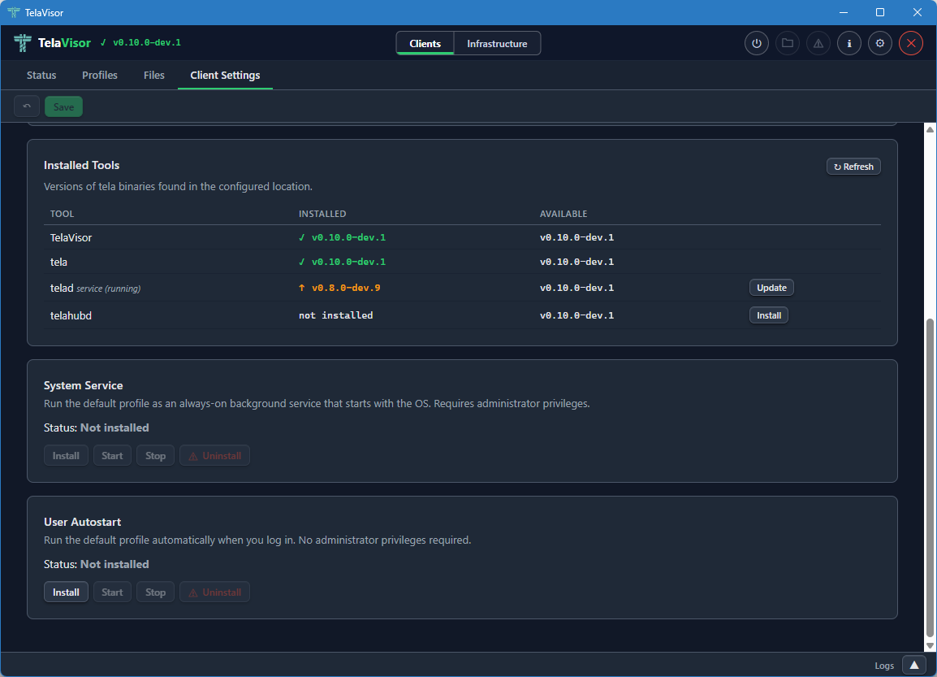Update the telad service to v0.10.0
This screenshot has width=937, height=677.
771,287
